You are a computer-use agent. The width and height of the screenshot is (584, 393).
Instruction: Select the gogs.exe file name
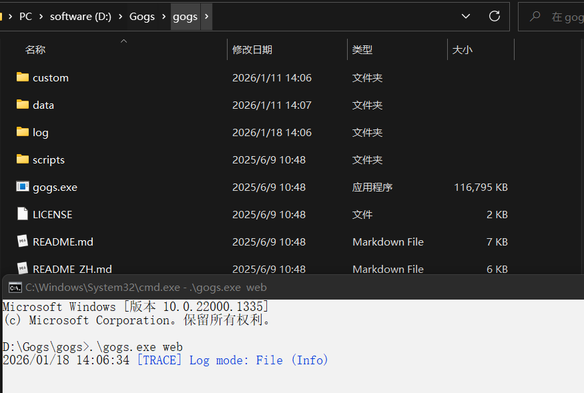(55, 187)
